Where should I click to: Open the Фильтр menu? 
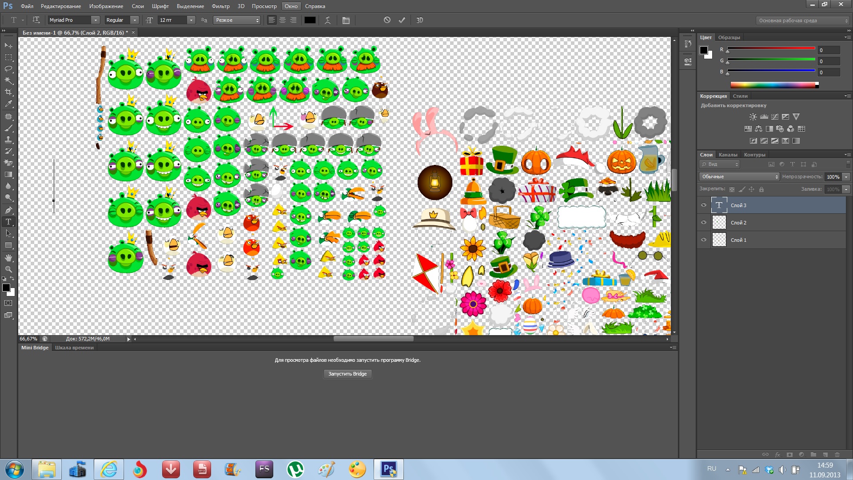(x=220, y=6)
